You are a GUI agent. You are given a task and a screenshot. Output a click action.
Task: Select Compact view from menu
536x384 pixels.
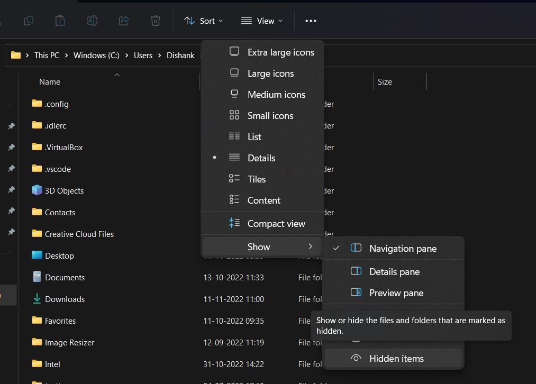click(x=276, y=223)
